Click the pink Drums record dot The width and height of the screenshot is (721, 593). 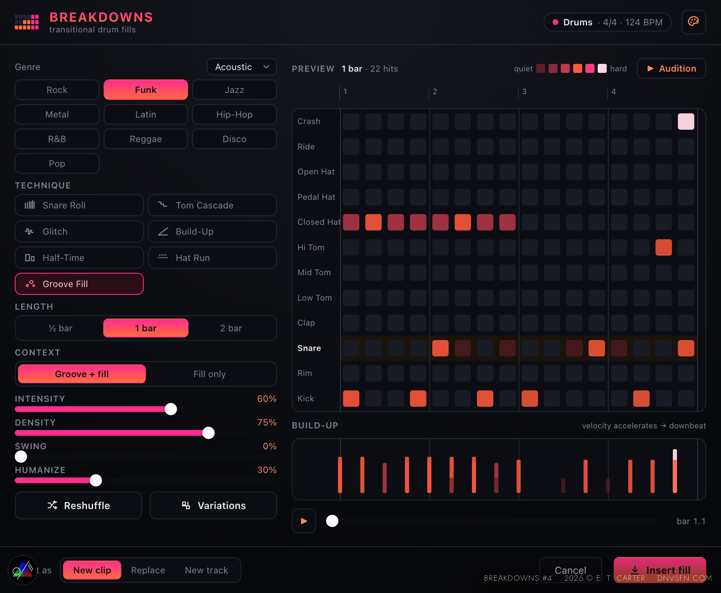pyautogui.click(x=555, y=22)
